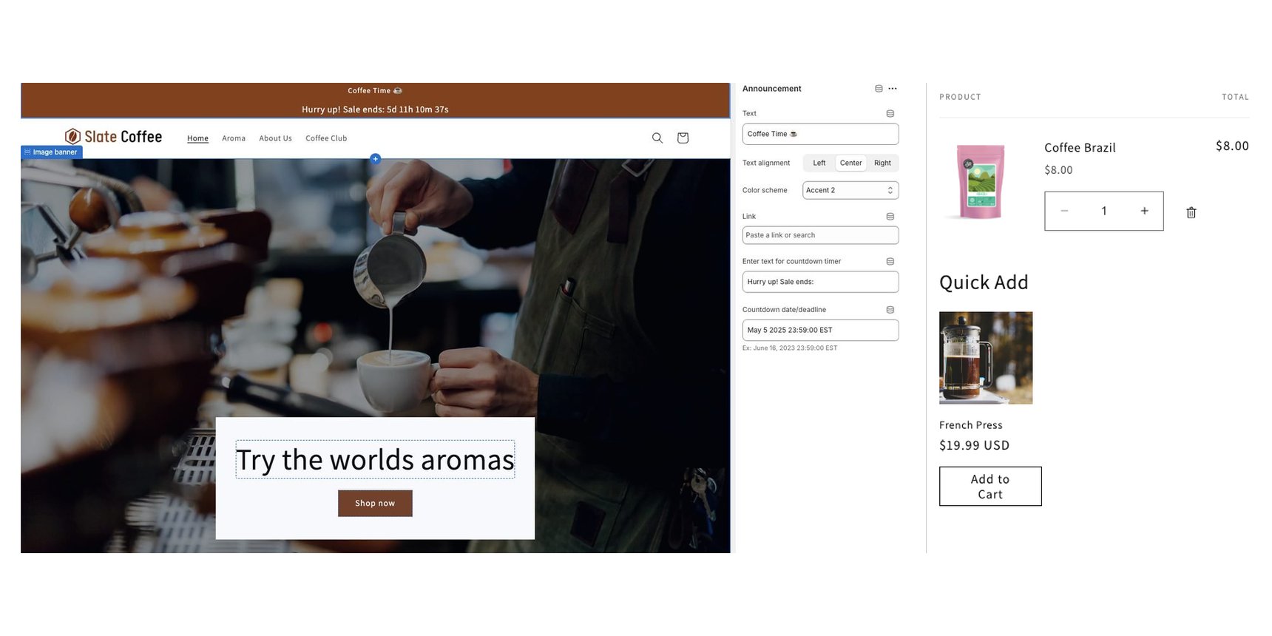The width and height of the screenshot is (1272, 636).
Task: Click the TOTAL column header
Action: click(1235, 97)
